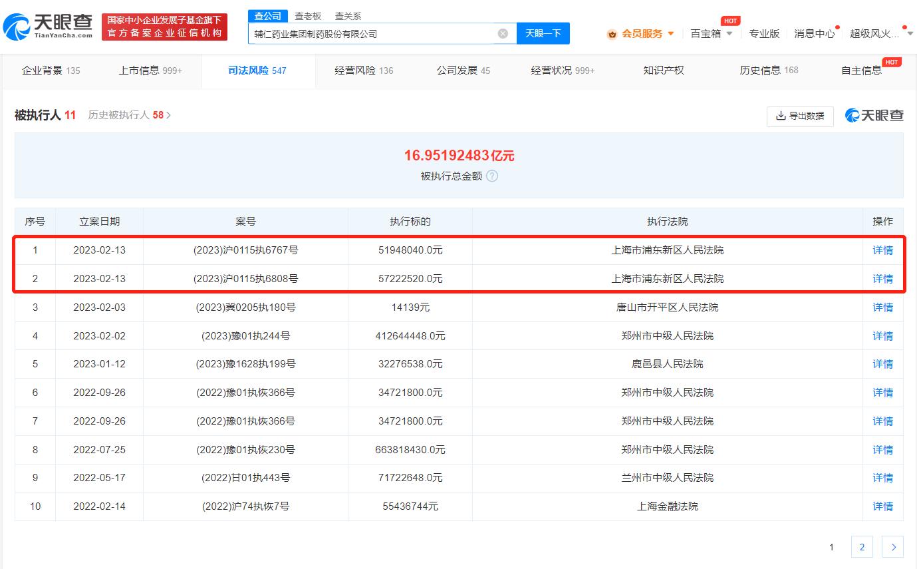
Task: Open the 经营风险 tab
Action: pos(364,71)
